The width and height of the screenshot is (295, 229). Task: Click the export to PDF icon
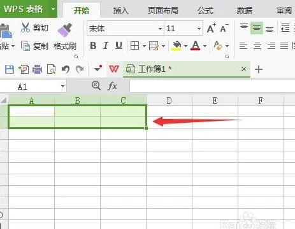[x=24, y=69]
